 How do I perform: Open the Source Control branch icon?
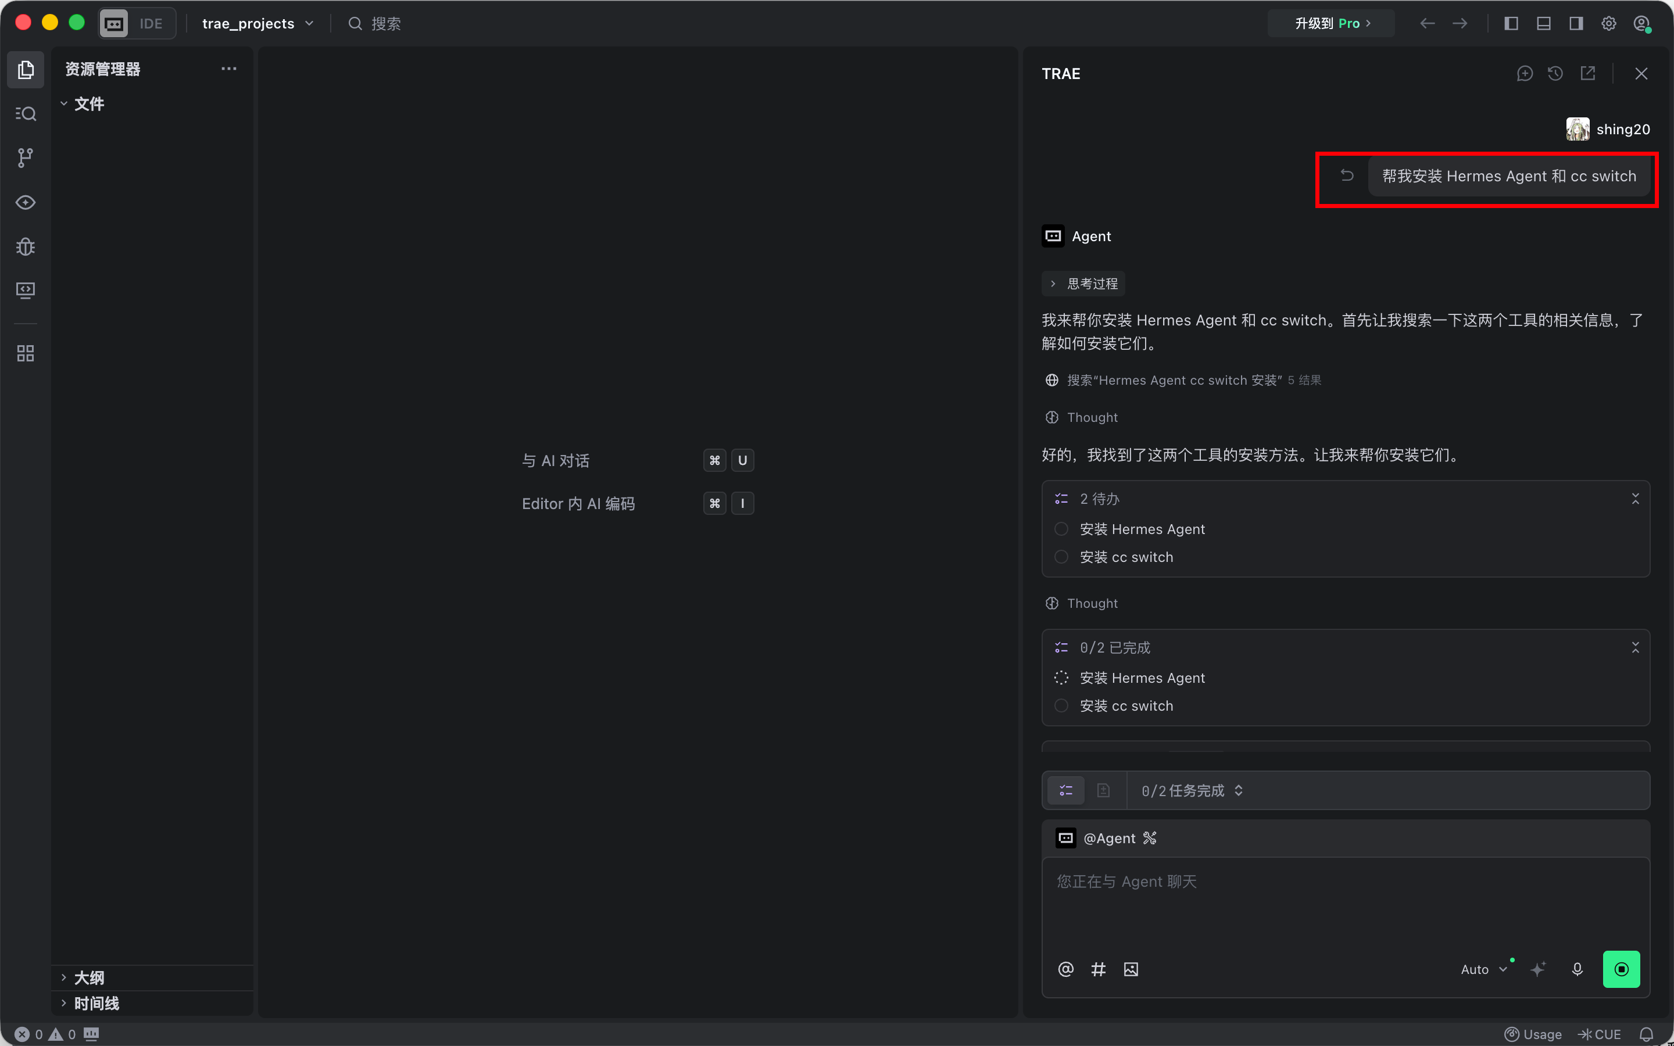pos(26,157)
